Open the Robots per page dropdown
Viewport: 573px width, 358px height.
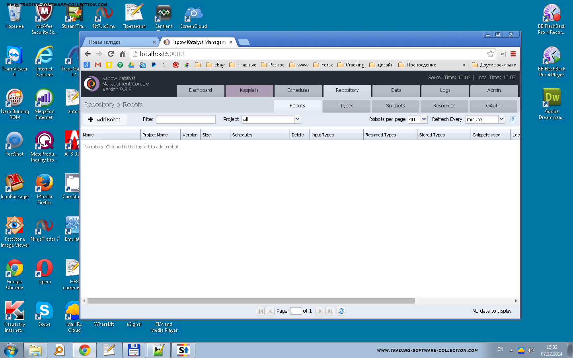coord(424,119)
